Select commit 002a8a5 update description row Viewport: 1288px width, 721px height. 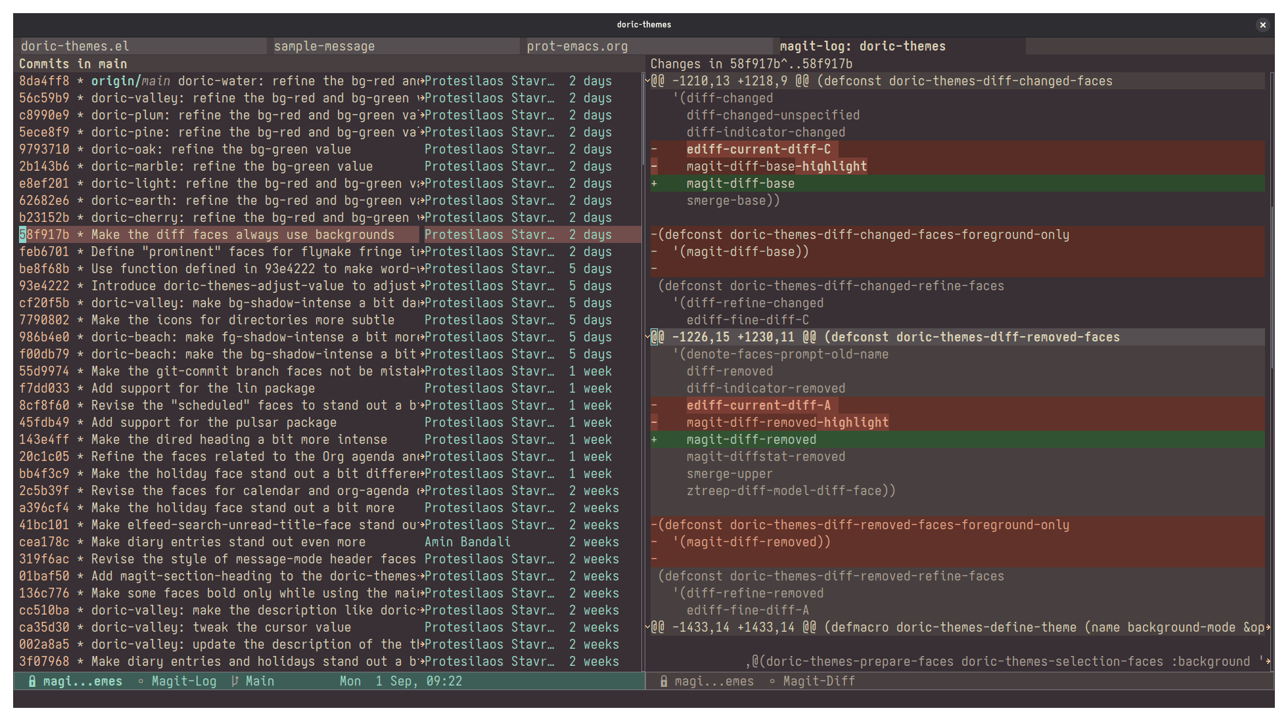329,644
